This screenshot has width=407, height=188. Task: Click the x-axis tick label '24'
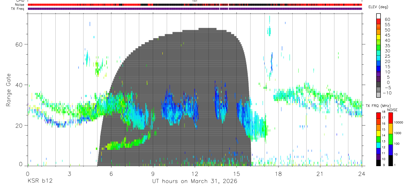[x=362, y=174]
